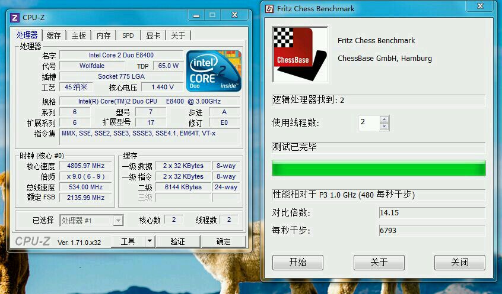
Task: Click the 对比倍数 value 14.15
Action: point(432,212)
